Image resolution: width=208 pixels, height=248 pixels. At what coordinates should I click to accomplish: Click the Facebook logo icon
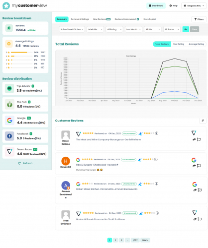(9, 136)
